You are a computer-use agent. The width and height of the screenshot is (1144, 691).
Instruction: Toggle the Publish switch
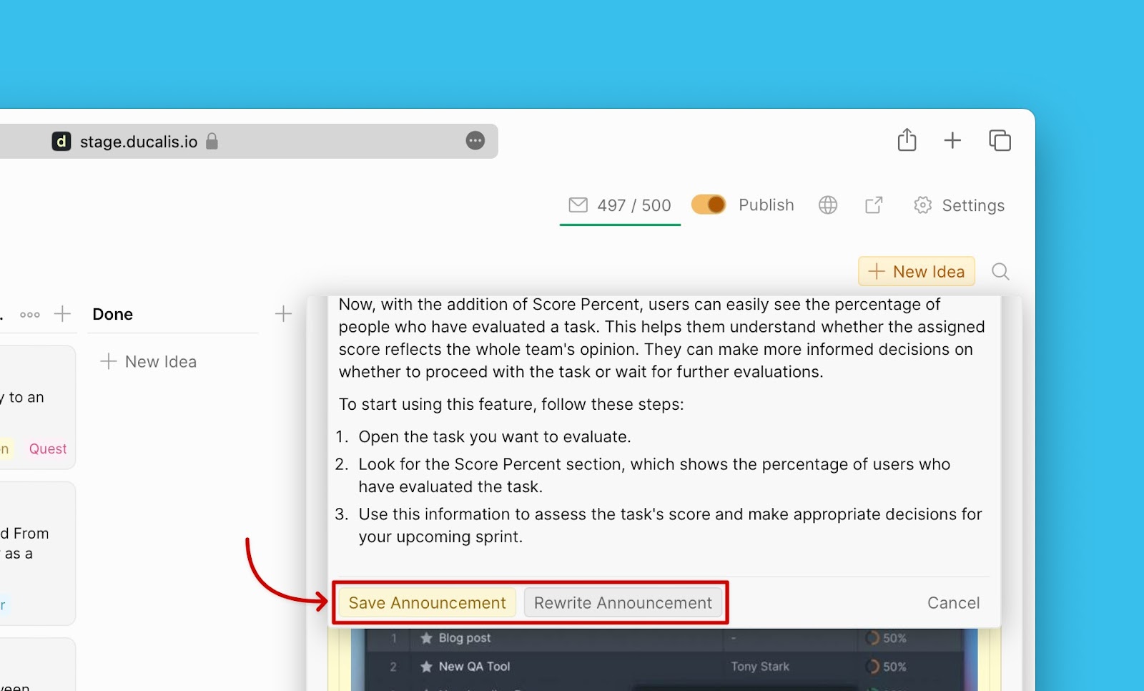709,205
